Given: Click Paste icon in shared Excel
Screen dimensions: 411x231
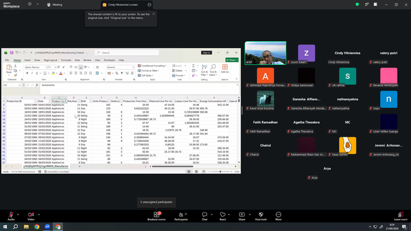Looking at the screenshot, I should pos(9,67).
